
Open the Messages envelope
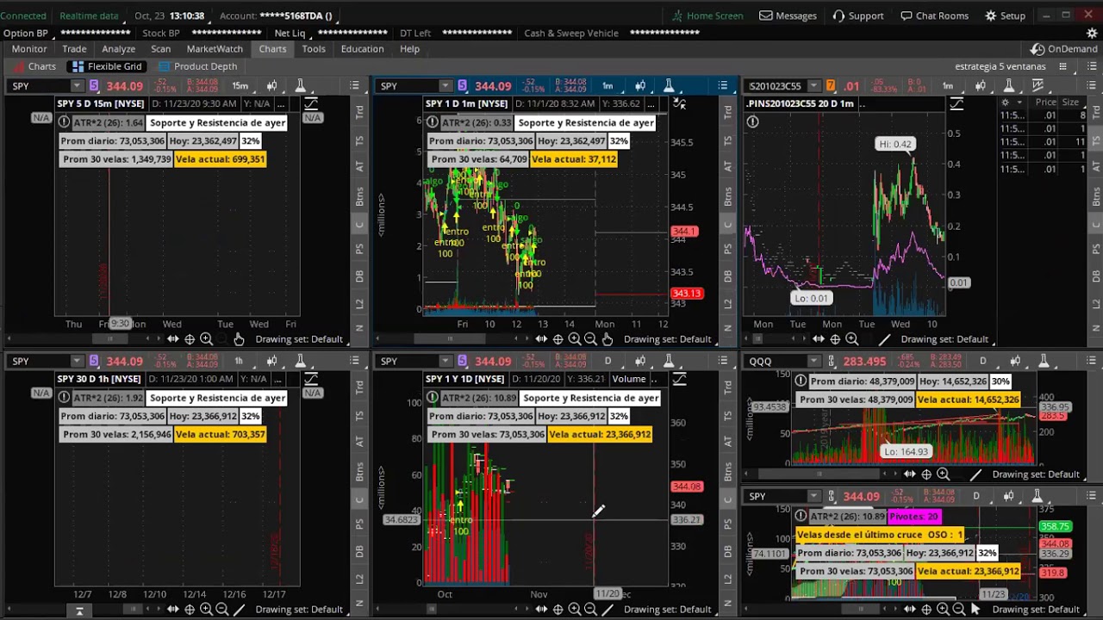tap(788, 15)
